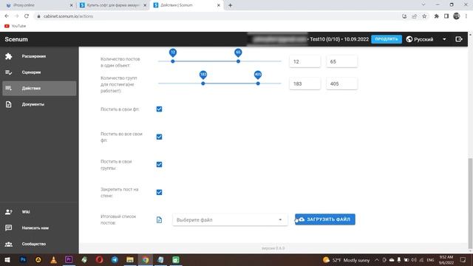The height and width of the screenshot is (266, 473).
Task: Open the Сообщество group icon
Action: click(8, 244)
